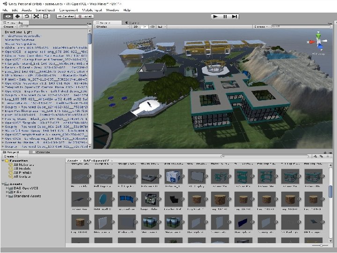Select the Editor folder
The width and height of the screenshot is (337, 253).
pos(18,192)
